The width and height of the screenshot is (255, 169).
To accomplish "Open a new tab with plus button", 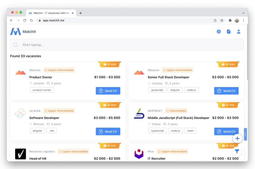I will pos(80,13).
